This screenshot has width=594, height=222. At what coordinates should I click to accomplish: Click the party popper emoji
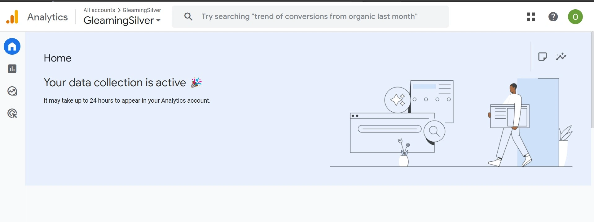tap(196, 83)
